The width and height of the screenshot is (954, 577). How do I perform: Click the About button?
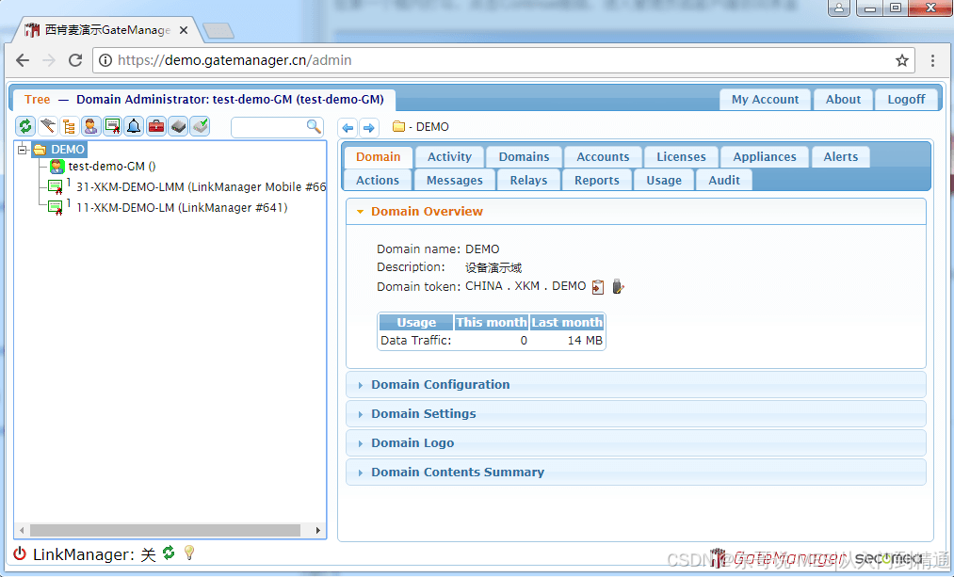click(843, 100)
